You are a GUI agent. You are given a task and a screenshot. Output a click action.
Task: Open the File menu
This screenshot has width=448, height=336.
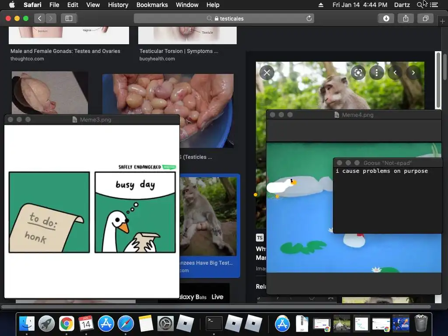[x=54, y=5]
